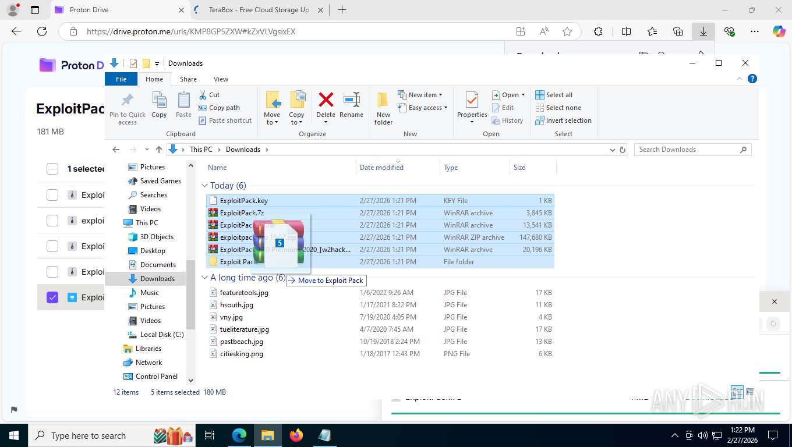This screenshot has width=792, height=447.
Task: Switch to large icons view button
Action: click(750, 392)
